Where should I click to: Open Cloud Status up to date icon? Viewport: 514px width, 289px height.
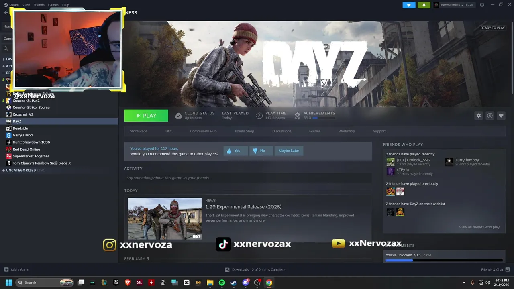(x=178, y=116)
